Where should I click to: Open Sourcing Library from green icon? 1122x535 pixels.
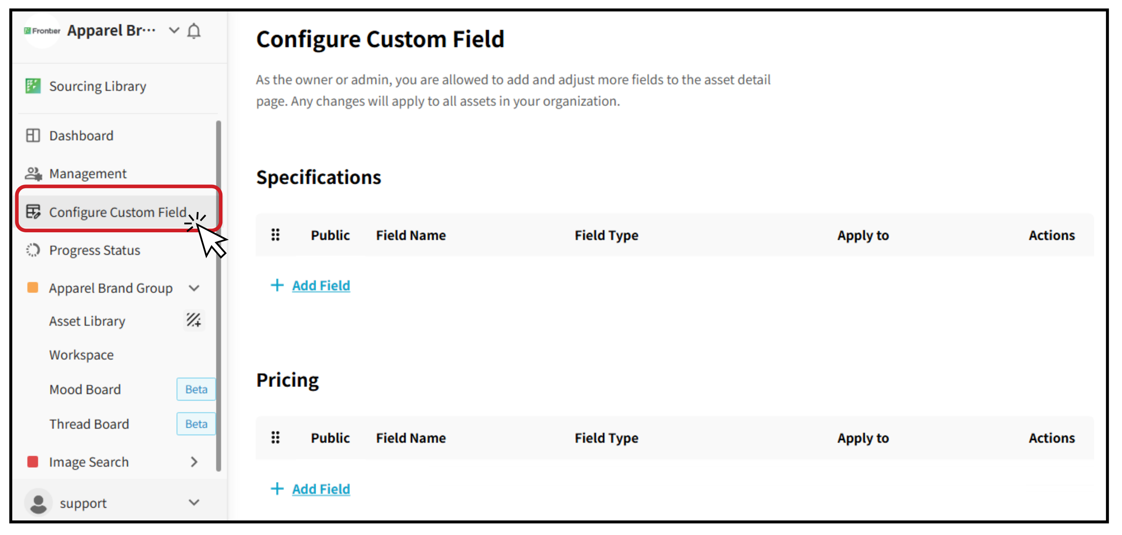(33, 86)
